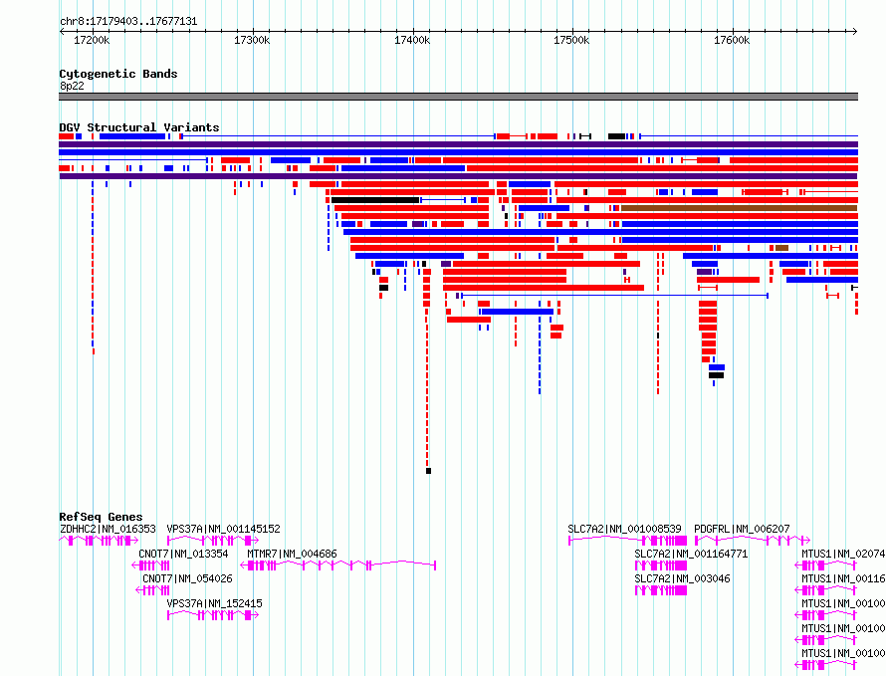The width and height of the screenshot is (886, 676).
Task: Open the DGV Structural Variants track title
Action: 139,127
